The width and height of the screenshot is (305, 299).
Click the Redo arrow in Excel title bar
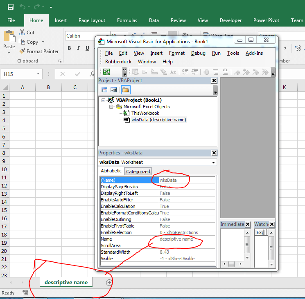click(36, 7)
